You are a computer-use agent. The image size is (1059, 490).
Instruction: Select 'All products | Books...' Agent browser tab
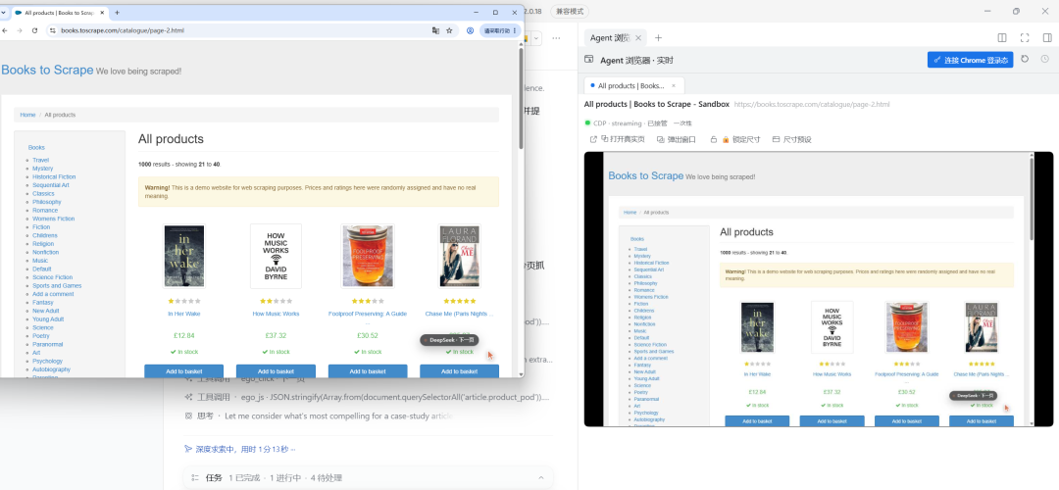point(633,85)
